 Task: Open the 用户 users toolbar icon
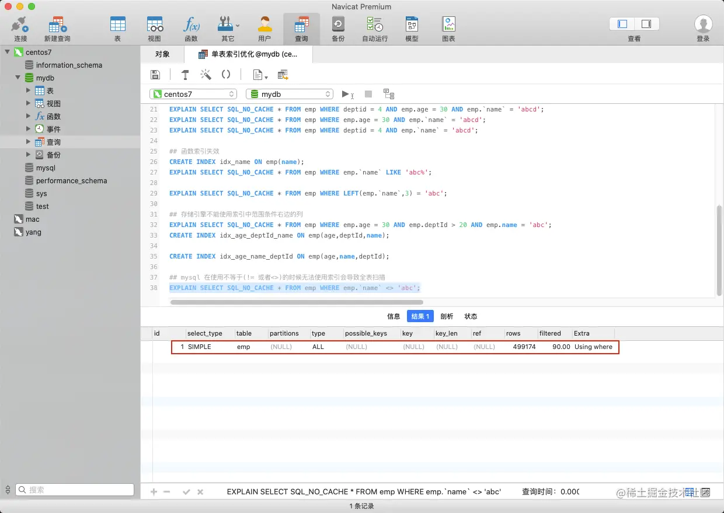[x=264, y=29]
